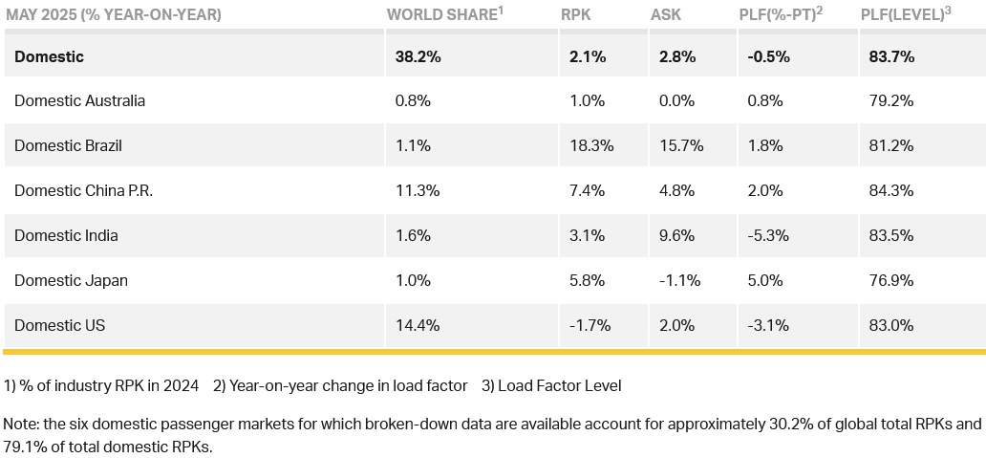Viewport: 986px width, 458px height.
Task: Select the Domestic US row label
Action: click(x=60, y=325)
